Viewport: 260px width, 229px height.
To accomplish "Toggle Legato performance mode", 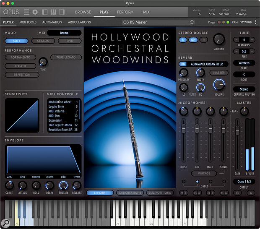I will (x=21, y=66).
